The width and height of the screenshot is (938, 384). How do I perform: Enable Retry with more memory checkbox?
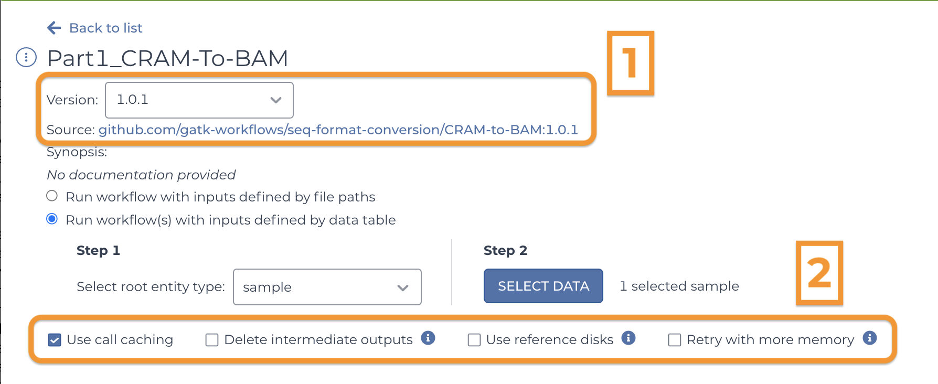point(675,340)
